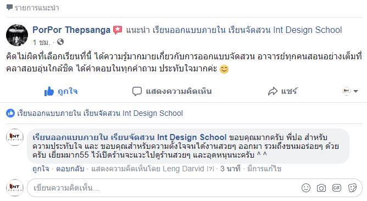Screen dimensions: 367x201
Task: Click ตอบกลับ to reply to comment
Action: pos(70,169)
